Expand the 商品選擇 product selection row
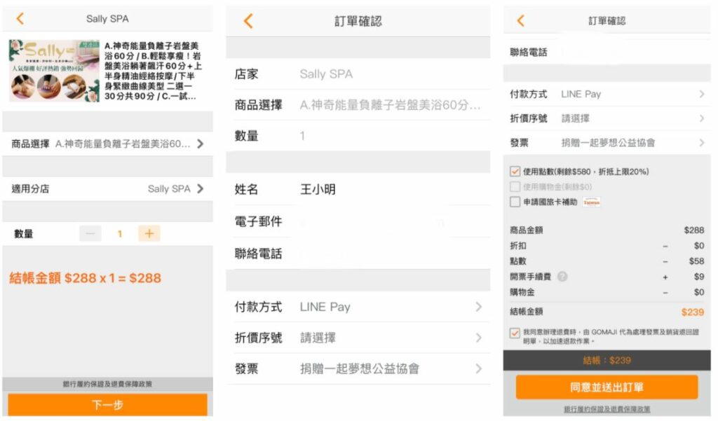This screenshot has width=718, height=421. click(x=109, y=144)
